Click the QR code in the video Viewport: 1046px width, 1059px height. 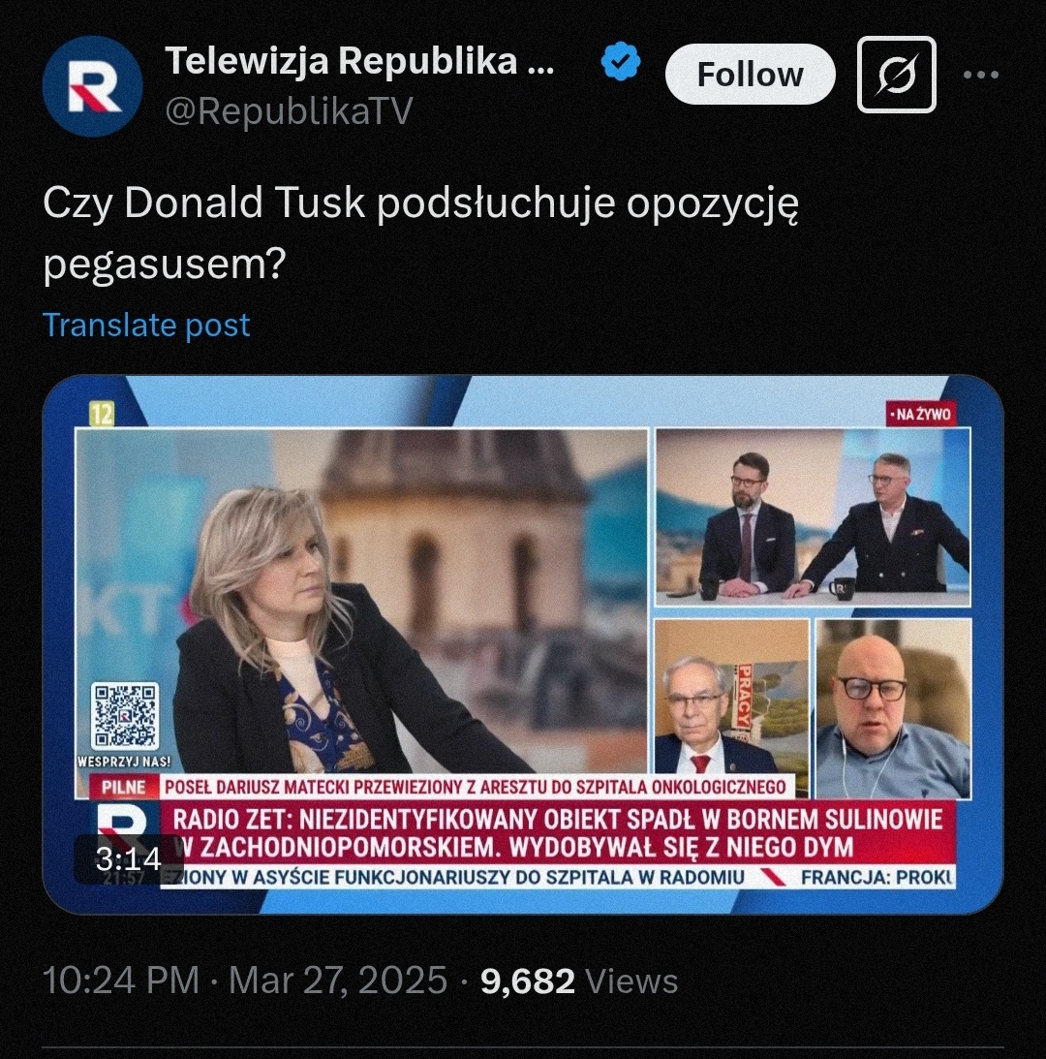[124, 717]
